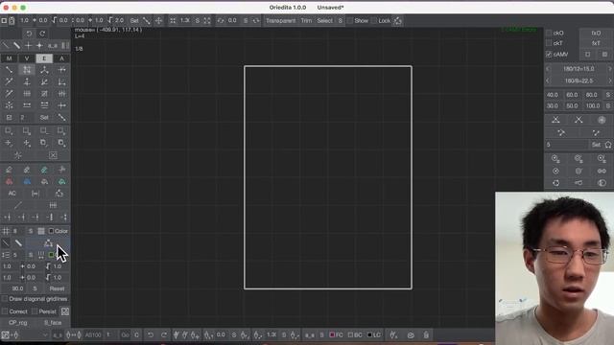Select the copy selection tool
The height and width of the screenshot is (345, 614).
pos(44,143)
